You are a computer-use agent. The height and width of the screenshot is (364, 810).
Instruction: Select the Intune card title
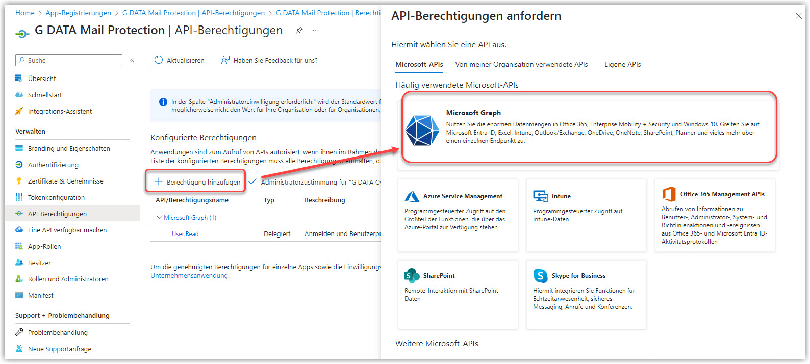point(561,196)
